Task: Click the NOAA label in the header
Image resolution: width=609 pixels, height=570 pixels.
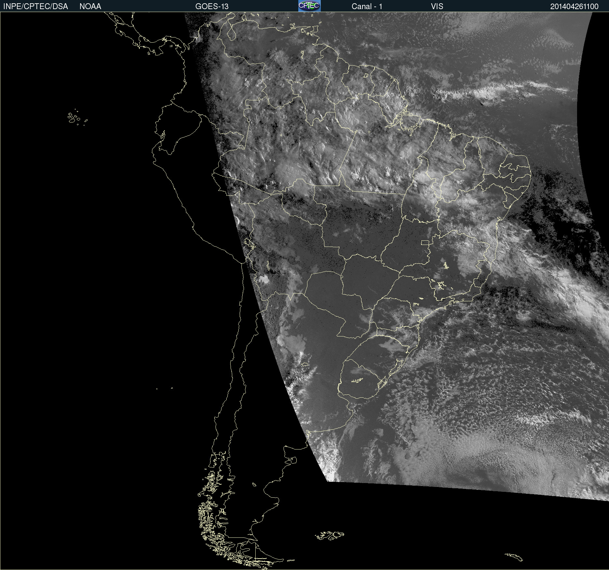Action: point(90,7)
